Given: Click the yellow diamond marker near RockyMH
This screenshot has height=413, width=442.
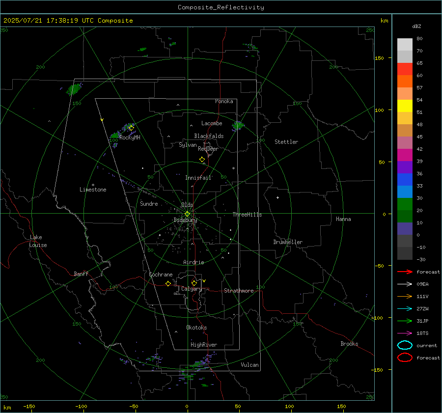Looking at the screenshot, I should (131, 128).
